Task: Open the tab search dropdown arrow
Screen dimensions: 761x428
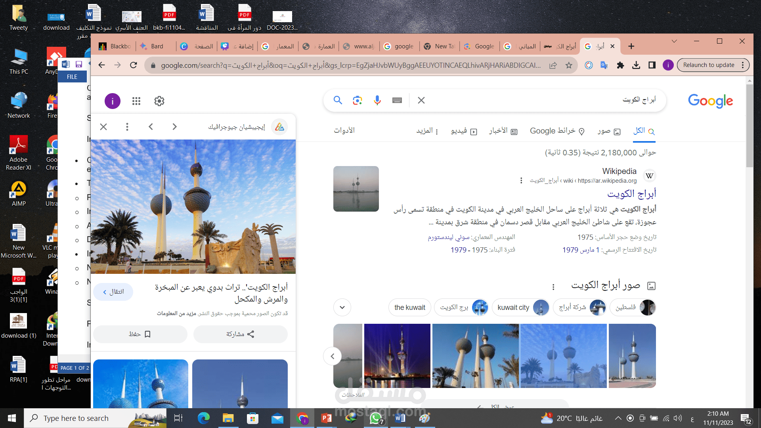Action: click(x=674, y=41)
